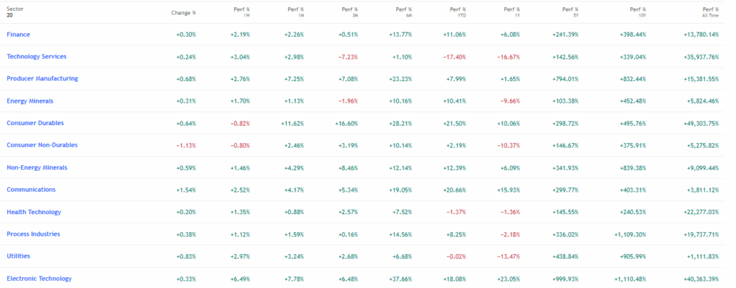Open the Consumer Durables sector
736x288 pixels.
35,123
